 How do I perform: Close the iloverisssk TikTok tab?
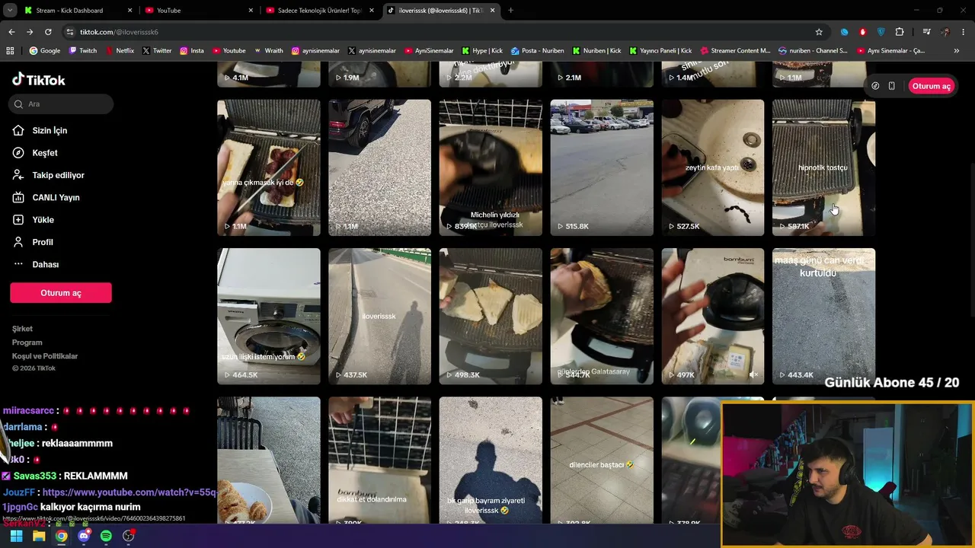[492, 11]
